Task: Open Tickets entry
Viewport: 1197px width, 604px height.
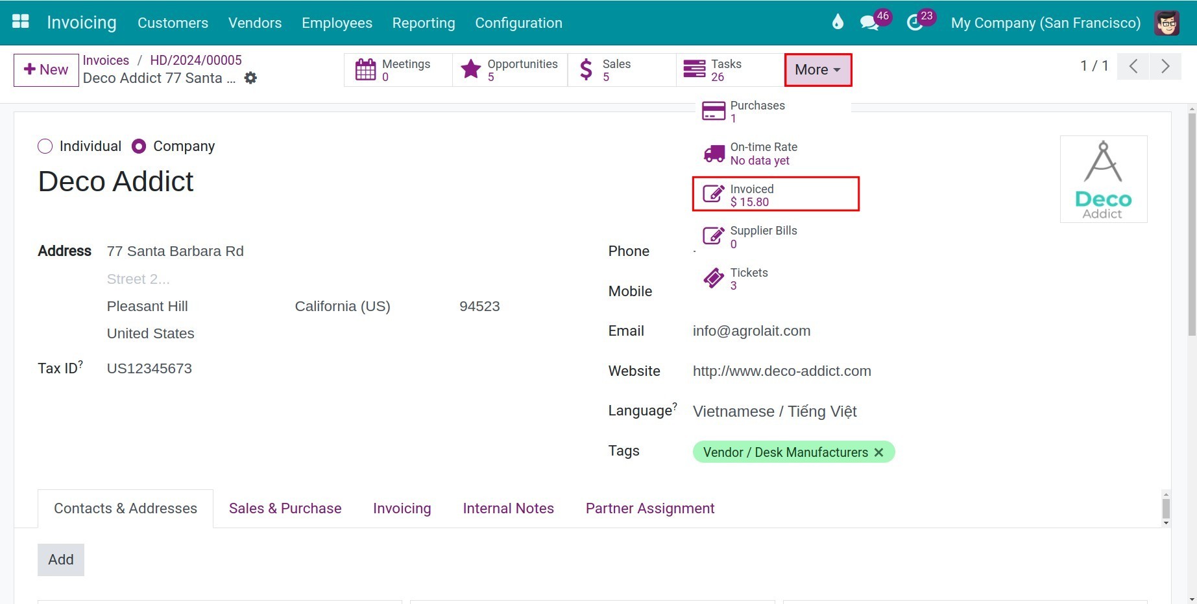Action: point(773,279)
